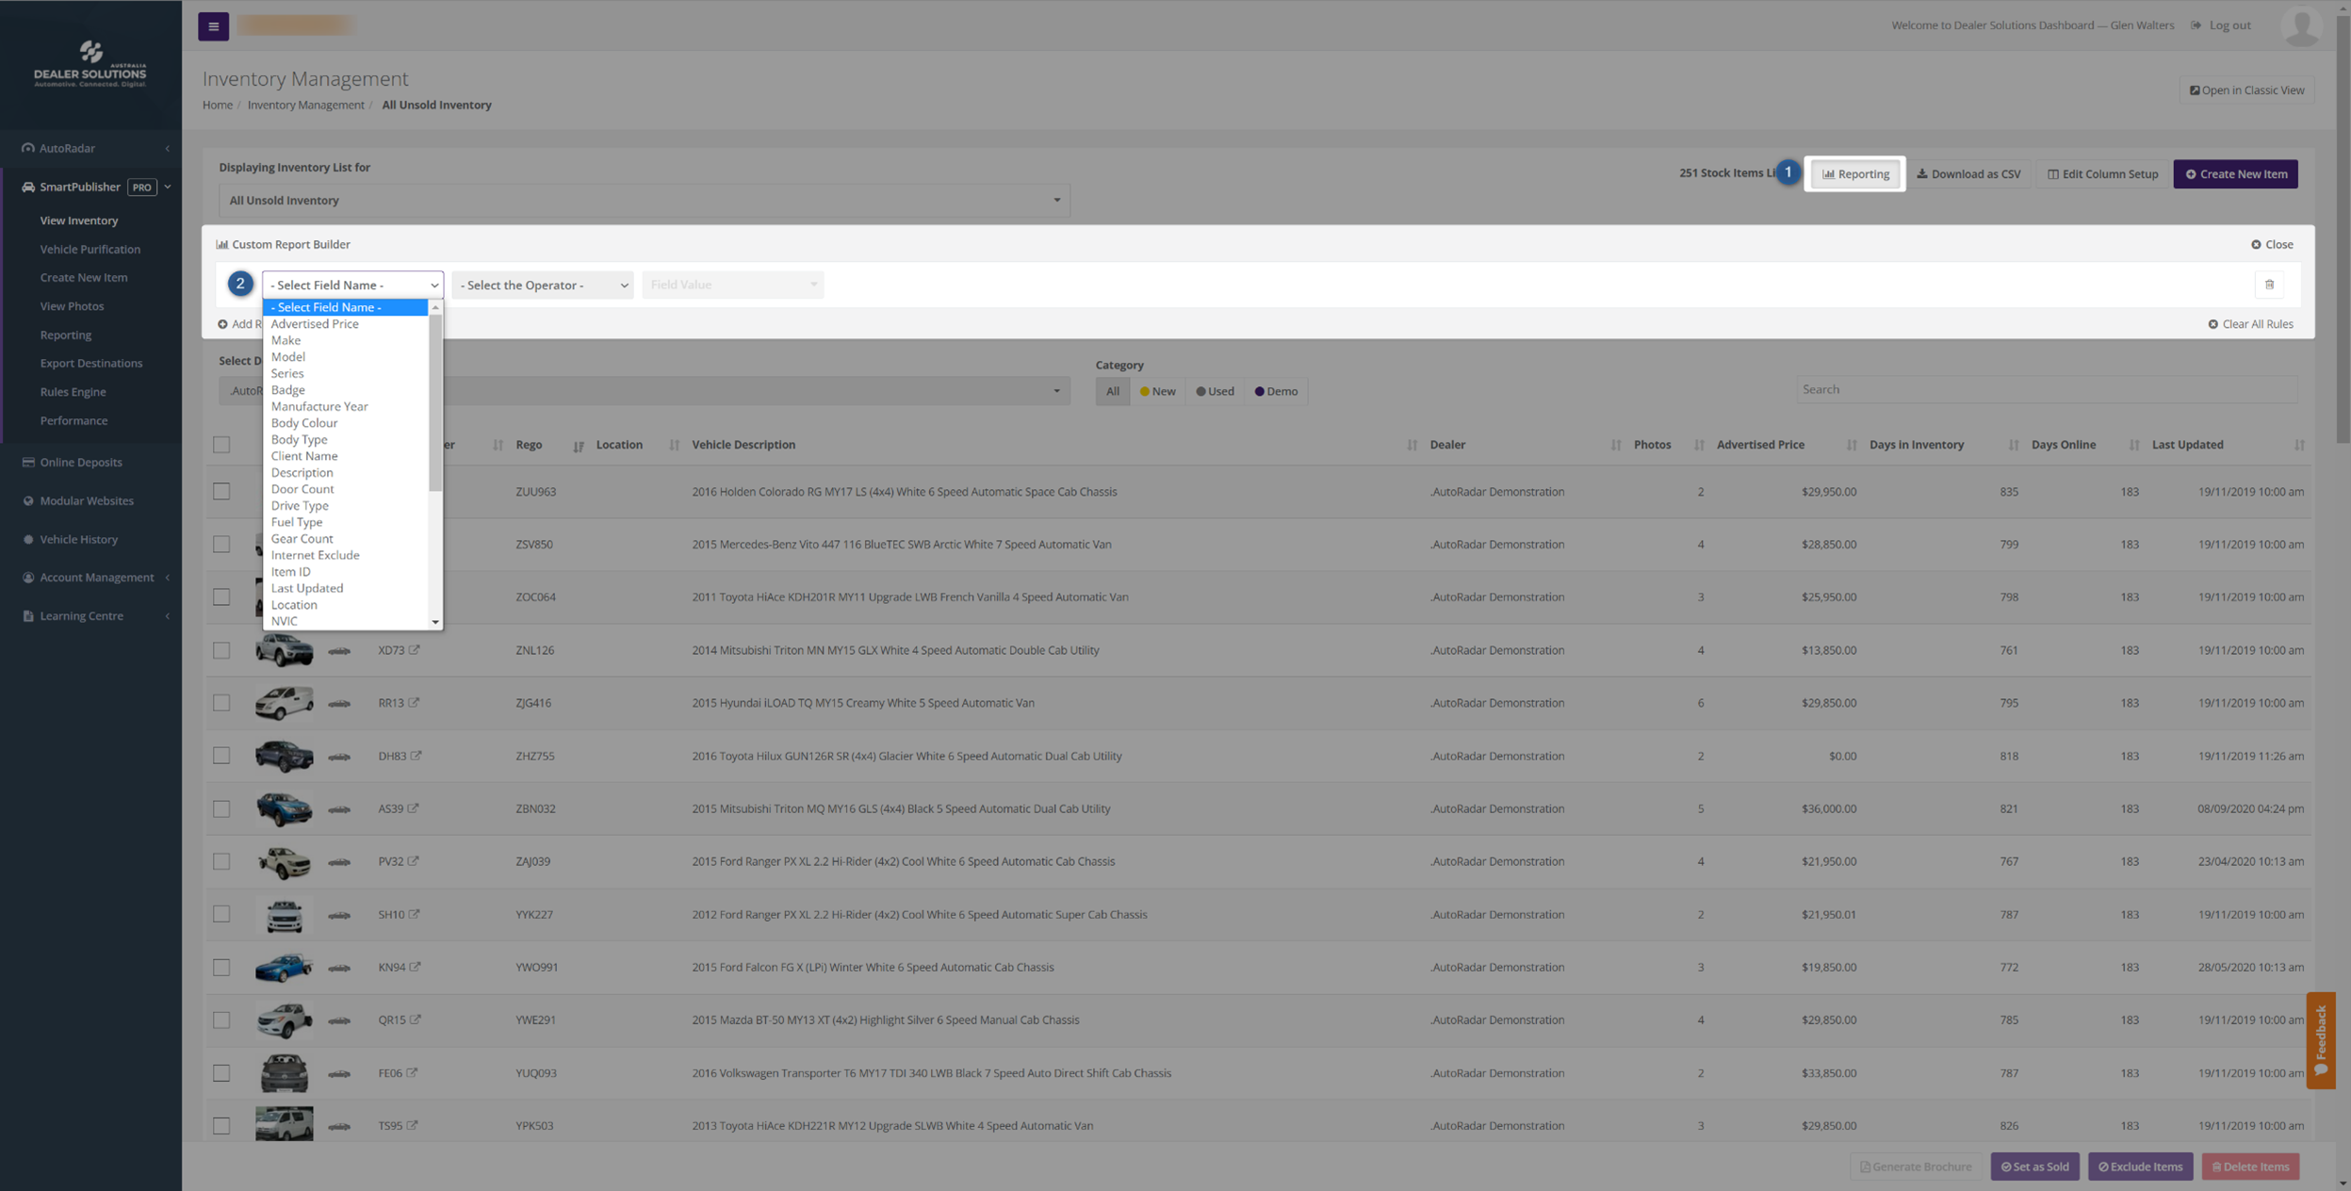The image size is (2351, 1191).
Task: Click Clear All Rules
Action: pyautogui.click(x=2250, y=324)
